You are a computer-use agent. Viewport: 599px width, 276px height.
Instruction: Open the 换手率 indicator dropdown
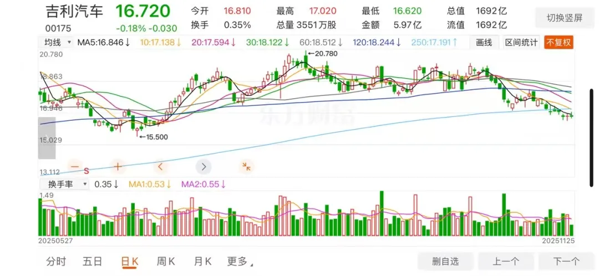(x=64, y=185)
